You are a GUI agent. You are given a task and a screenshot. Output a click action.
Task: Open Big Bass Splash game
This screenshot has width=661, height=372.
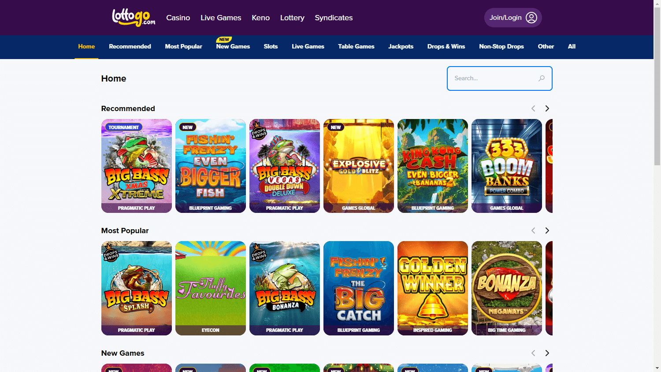[x=137, y=288]
